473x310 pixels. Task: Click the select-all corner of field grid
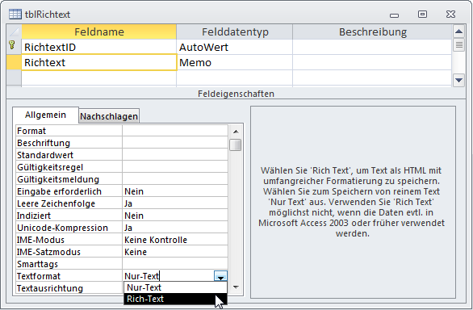(x=14, y=31)
